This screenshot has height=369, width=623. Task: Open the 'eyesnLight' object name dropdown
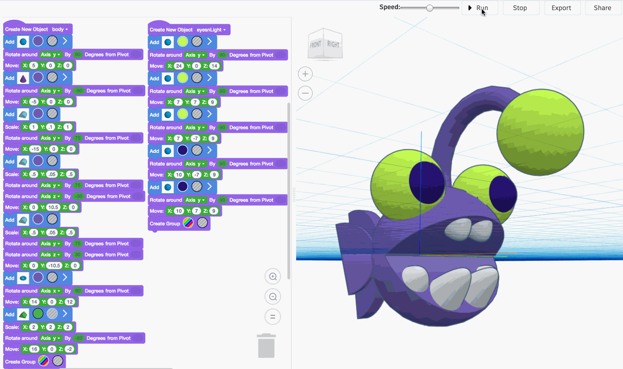pos(211,29)
